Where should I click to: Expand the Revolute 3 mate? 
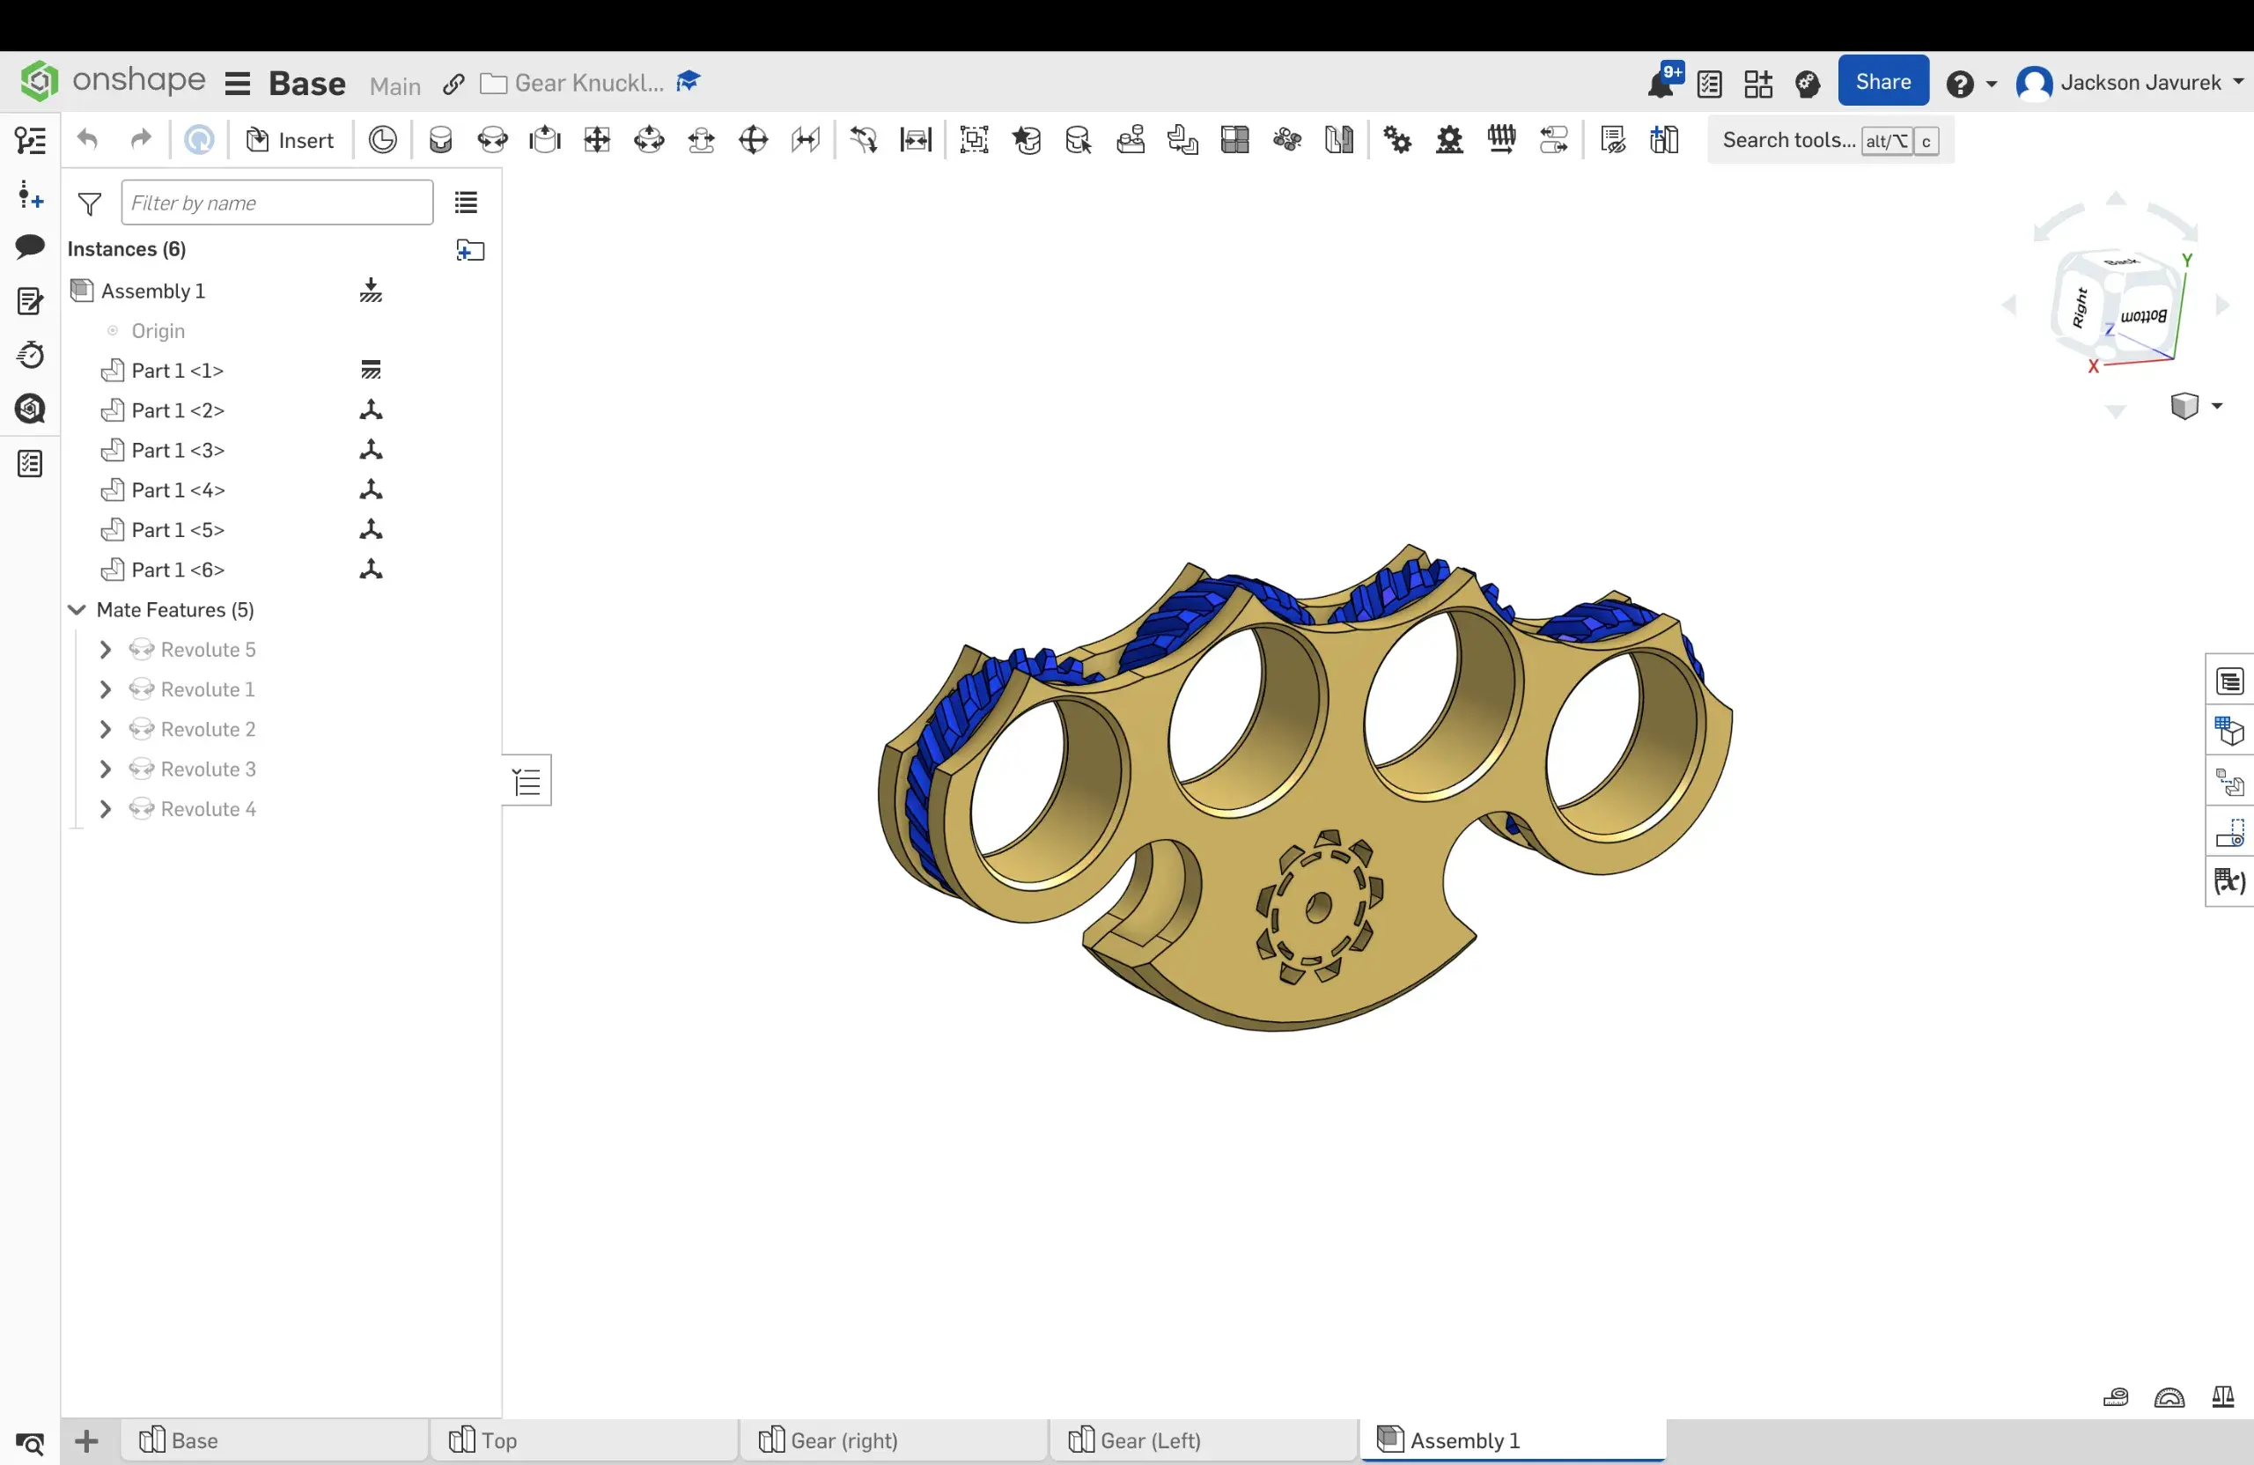(106, 769)
